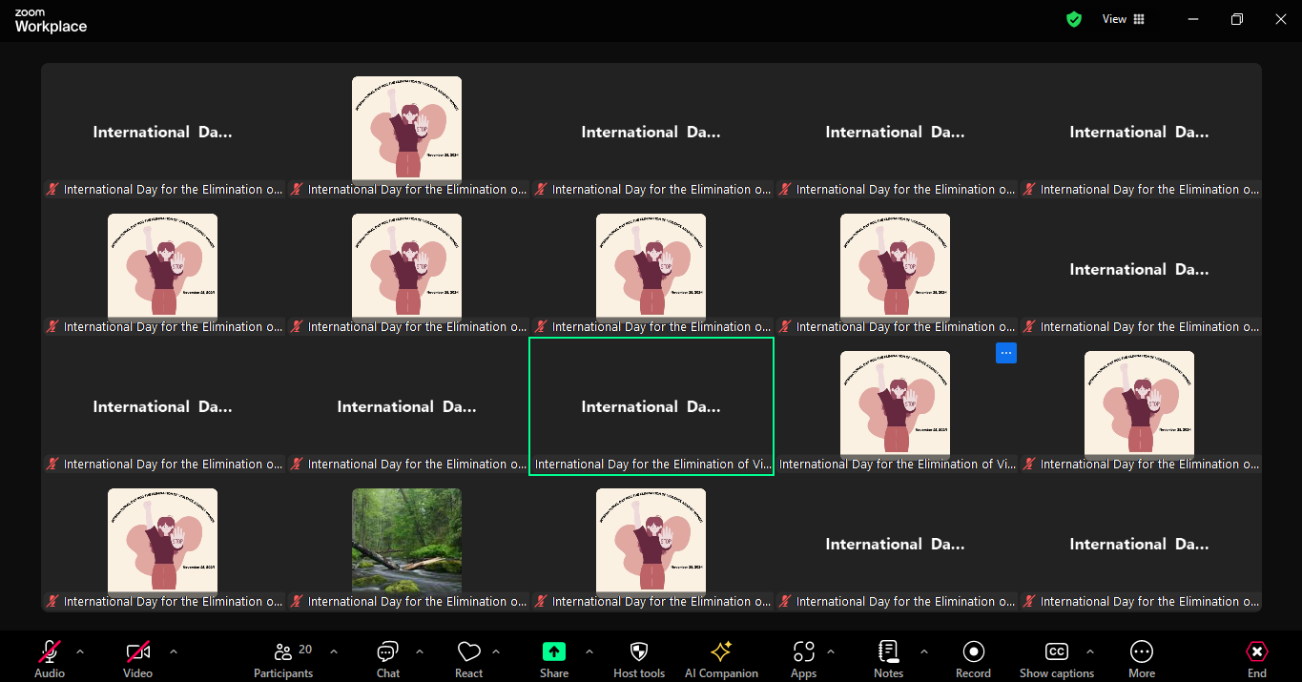Open the Participants panel
This screenshot has height=682, width=1302.
[x=283, y=658]
